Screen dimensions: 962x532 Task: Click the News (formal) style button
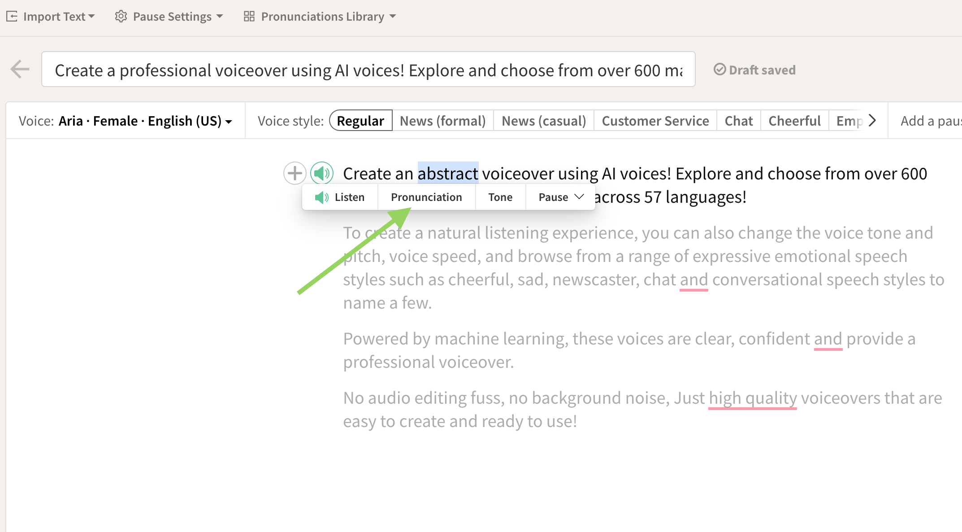click(x=442, y=120)
